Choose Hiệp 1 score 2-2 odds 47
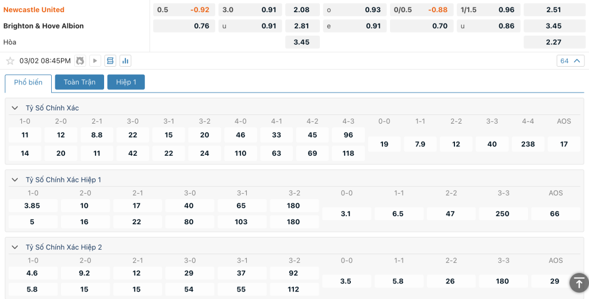 450,214
